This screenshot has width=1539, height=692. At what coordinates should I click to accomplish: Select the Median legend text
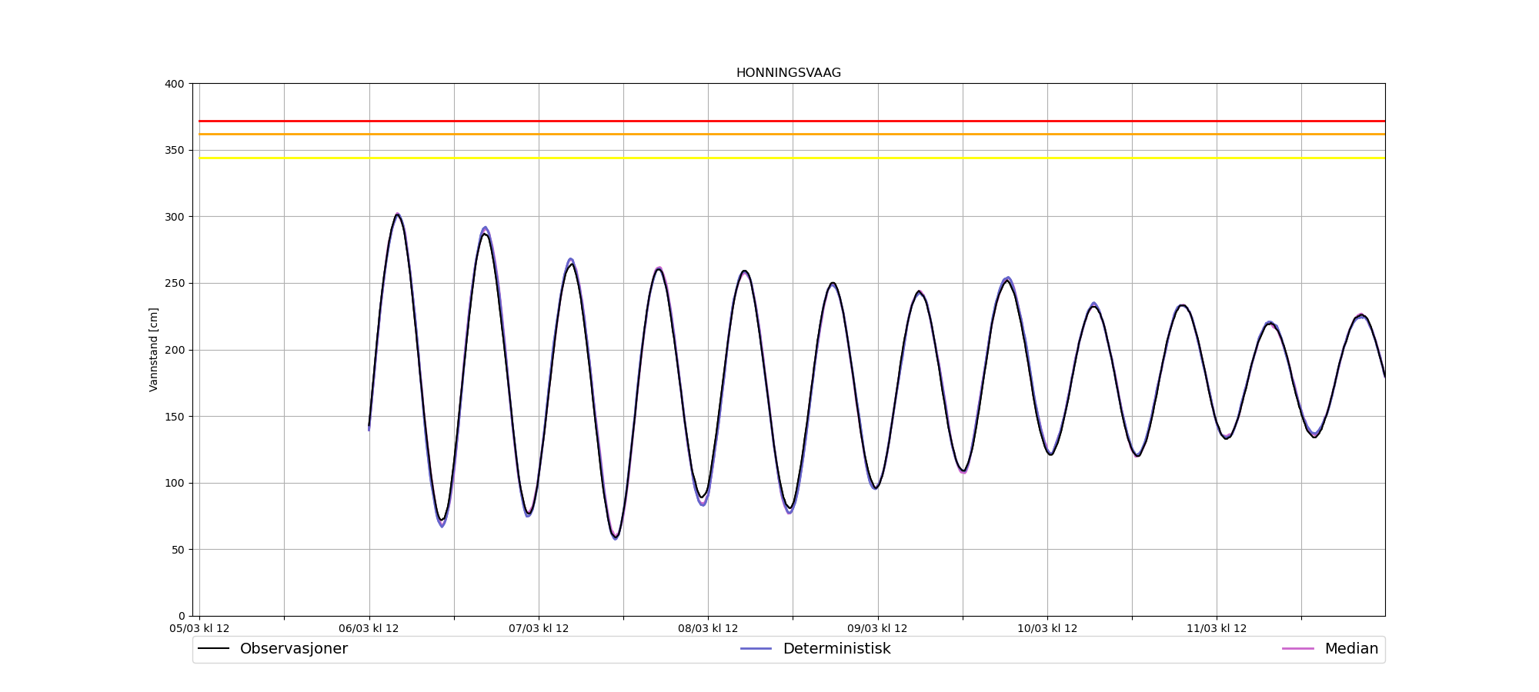[x=1350, y=649]
